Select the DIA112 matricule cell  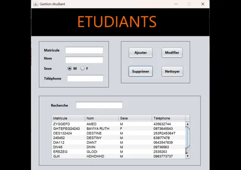click(x=68, y=142)
